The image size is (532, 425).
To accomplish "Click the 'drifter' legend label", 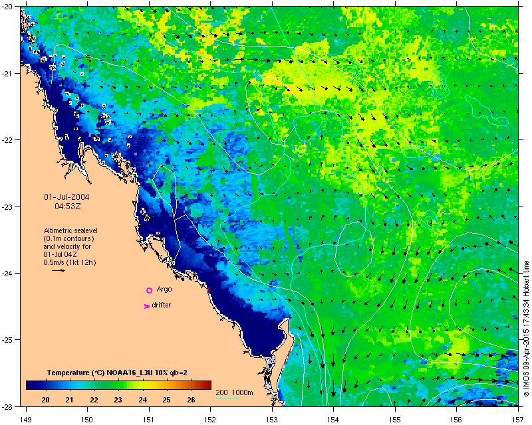I will [x=162, y=305].
